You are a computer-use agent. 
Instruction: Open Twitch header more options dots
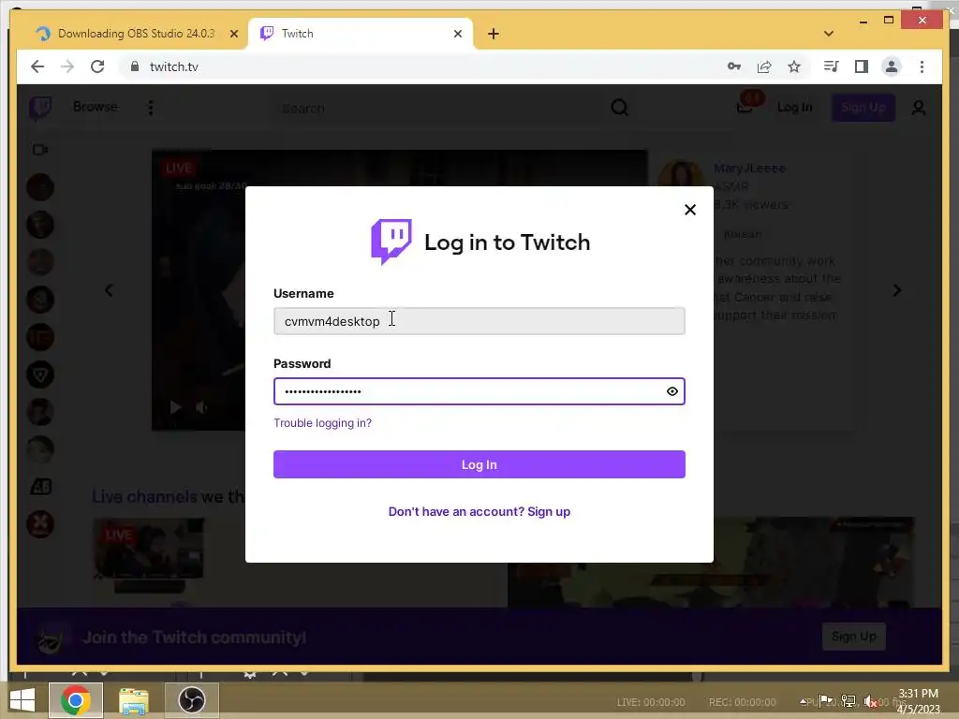151,108
